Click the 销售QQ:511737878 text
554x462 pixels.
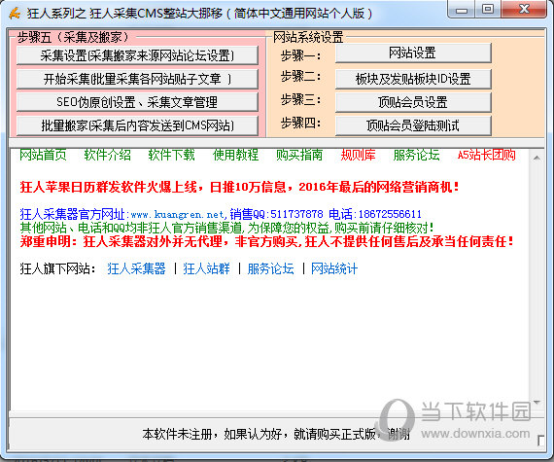click(276, 214)
